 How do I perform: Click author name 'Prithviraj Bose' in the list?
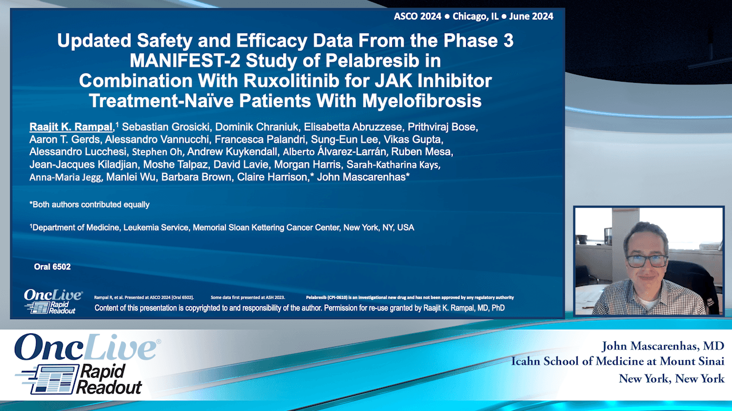coord(443,127)
